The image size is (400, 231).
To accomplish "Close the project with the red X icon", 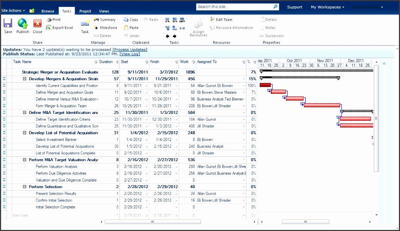I will [x=37, y=24].
